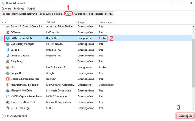This screenshot has width=195, height=121.
Task: Select the f.lux entry name
Action: click(13, 67)
